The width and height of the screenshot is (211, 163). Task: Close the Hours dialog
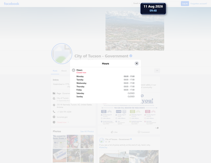coord(136,63)
